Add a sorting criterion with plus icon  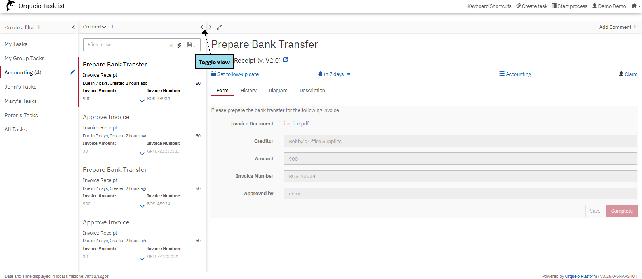point(112,27)
